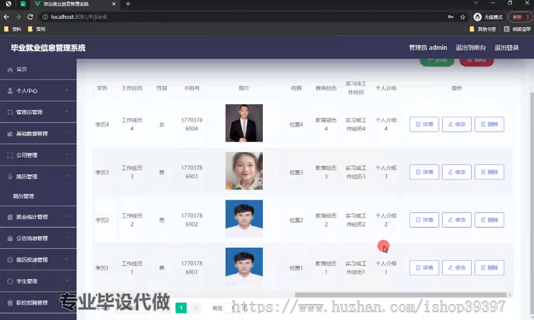Viewport: 534px width, 320px height.
Task: Click the red 删除 button at top
Action: click(476, 62)
